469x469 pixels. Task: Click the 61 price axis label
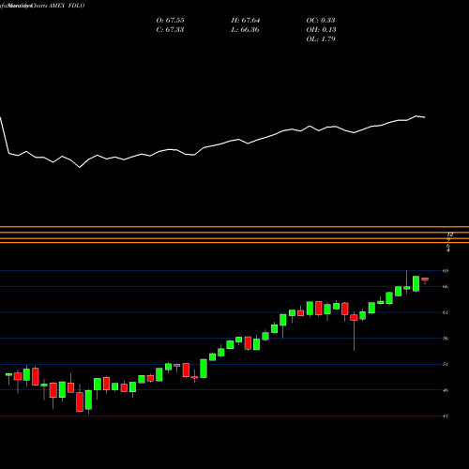[446, 312]
